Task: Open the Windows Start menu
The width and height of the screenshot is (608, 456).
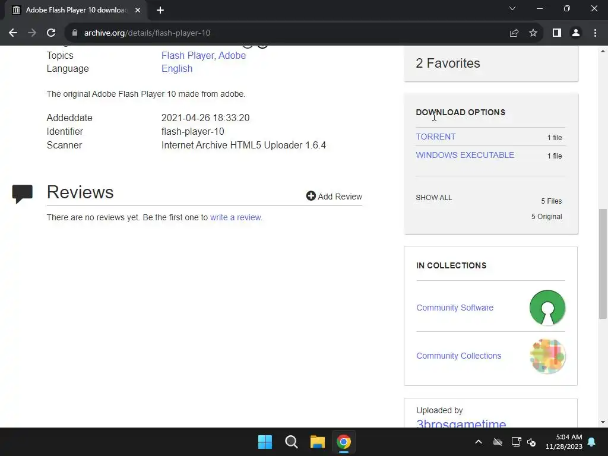Action: coord(265,442)
